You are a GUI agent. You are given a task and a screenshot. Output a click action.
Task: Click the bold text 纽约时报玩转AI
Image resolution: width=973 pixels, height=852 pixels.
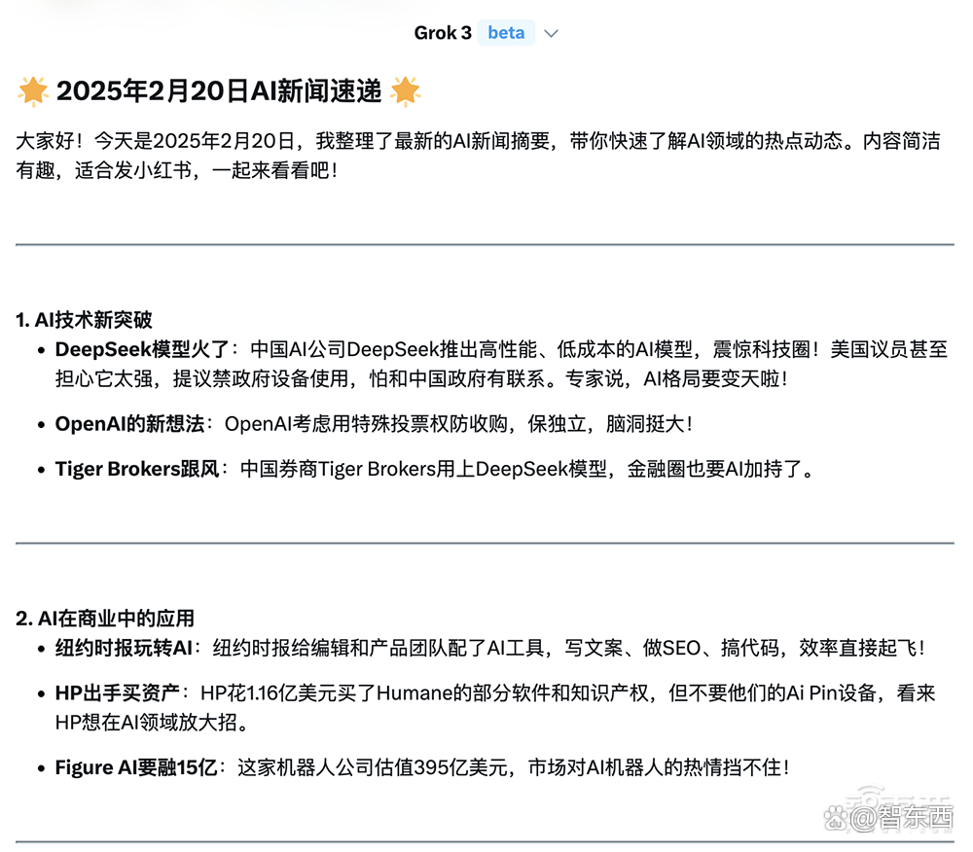(124, 648)
